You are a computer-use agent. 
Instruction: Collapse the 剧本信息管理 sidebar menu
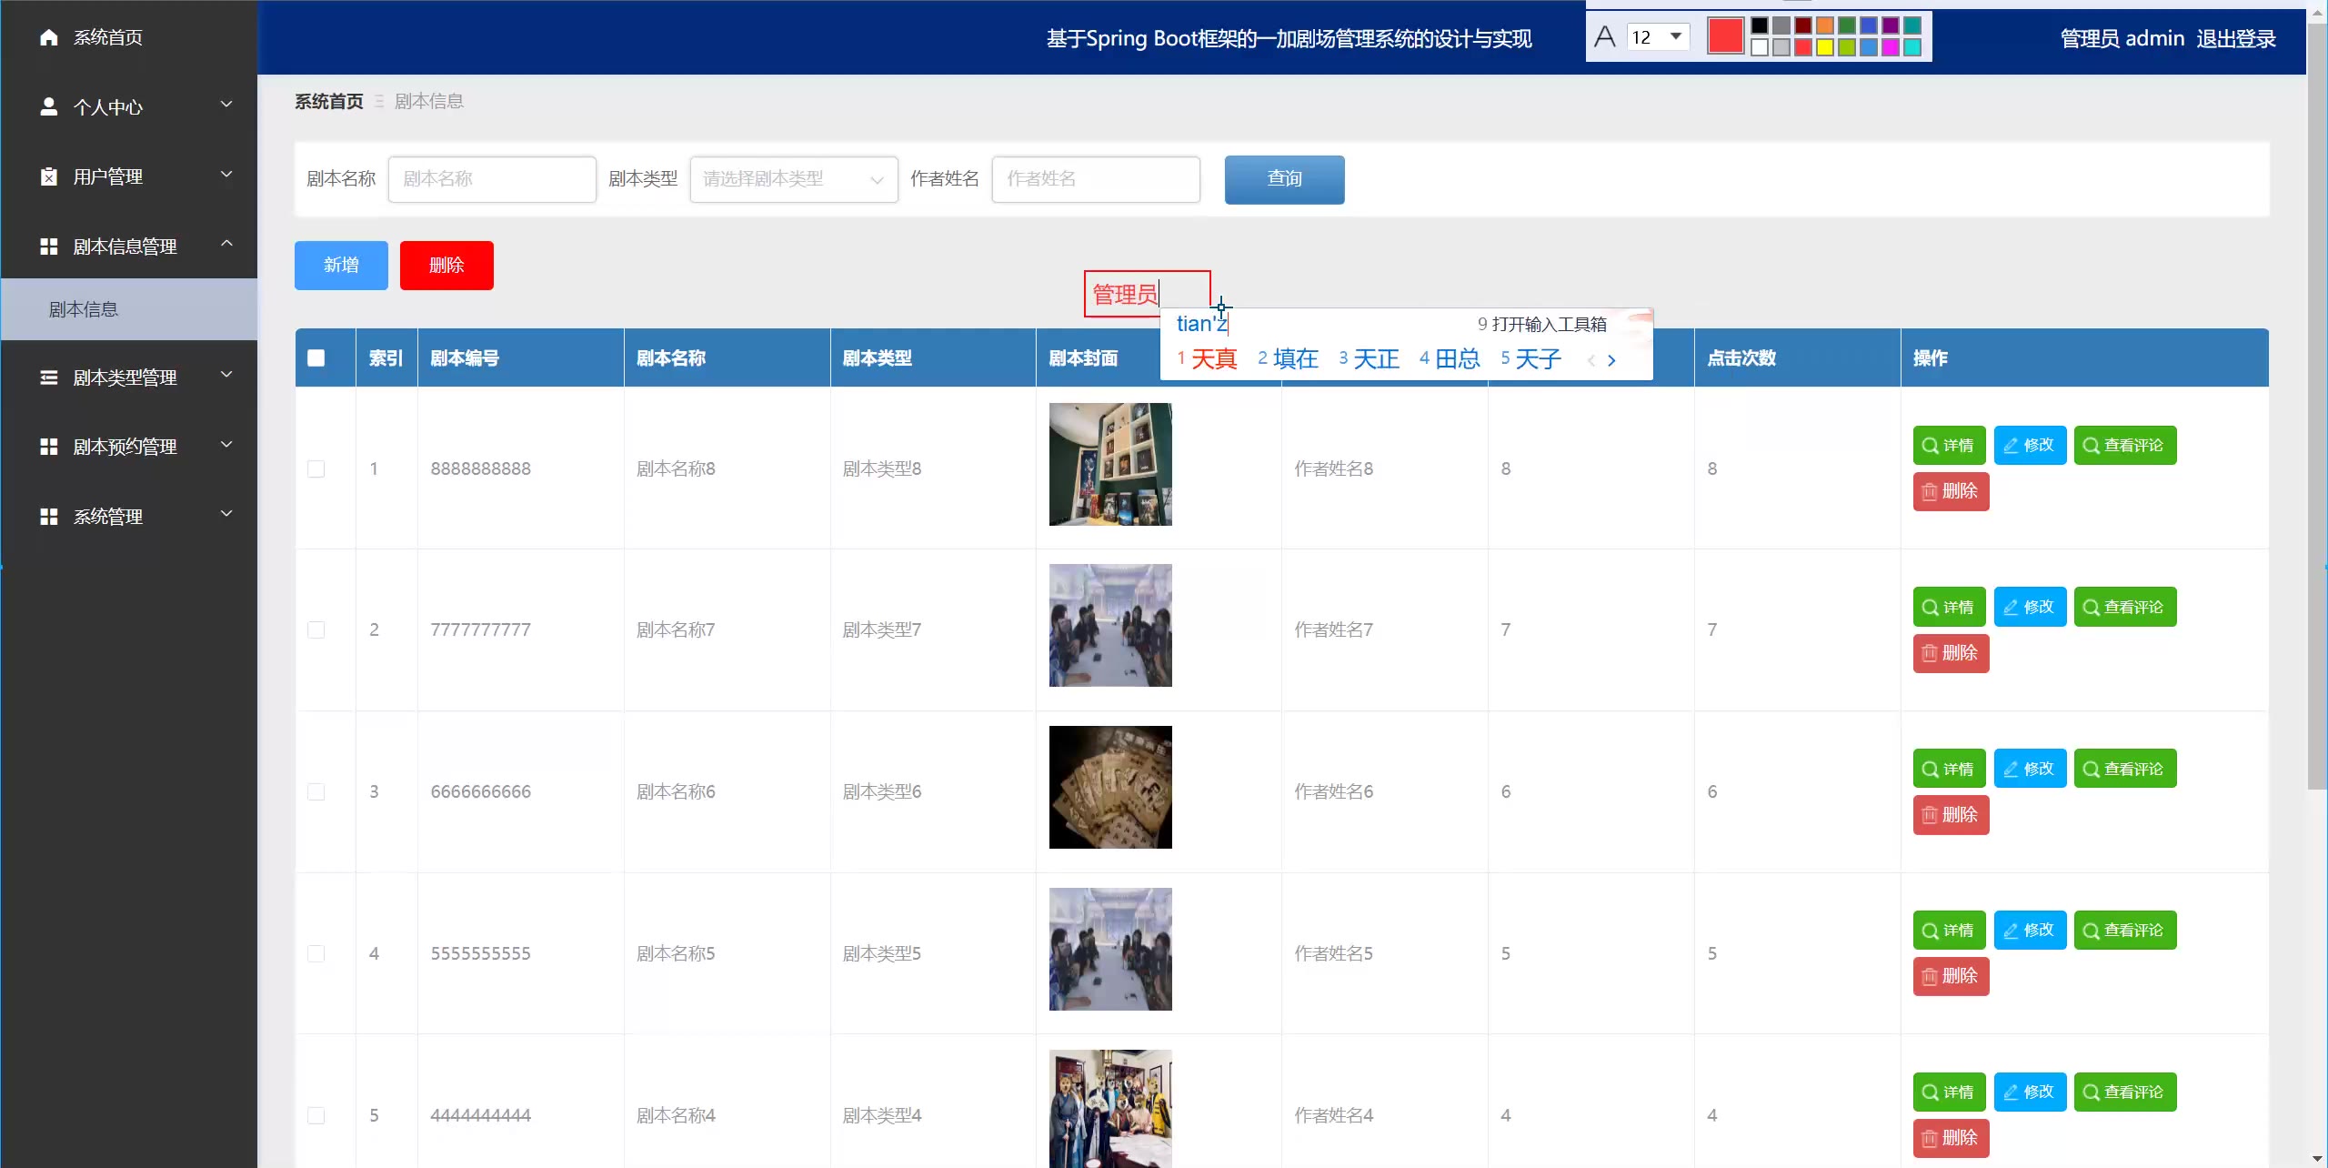pyautogui.click(x=226, y=244)
